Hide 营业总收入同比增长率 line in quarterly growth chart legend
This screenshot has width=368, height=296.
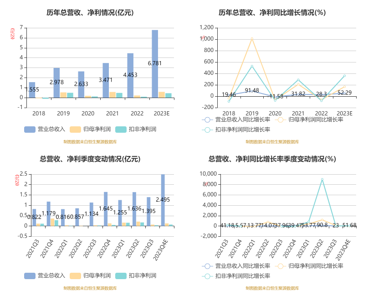click(x=207, y=266)
